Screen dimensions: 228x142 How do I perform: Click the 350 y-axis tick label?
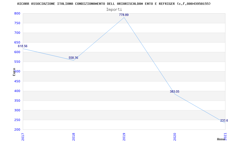click(x=17, y=101)
